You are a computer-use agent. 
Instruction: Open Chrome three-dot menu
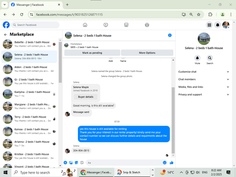[231, 15]
